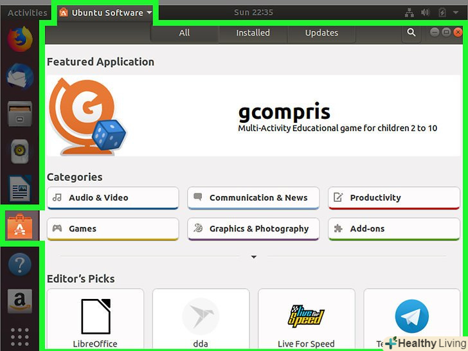Show Applications grid in the dock
The image size is (468, 351).
20,337
